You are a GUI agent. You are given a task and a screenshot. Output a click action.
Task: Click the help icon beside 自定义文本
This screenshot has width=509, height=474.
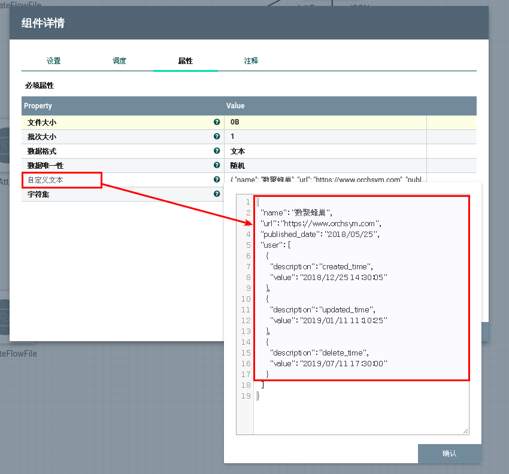click(x=217, y=180)
